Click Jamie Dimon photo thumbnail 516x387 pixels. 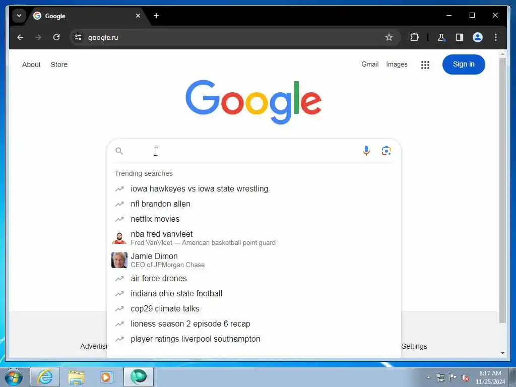(x=119, y=260)
